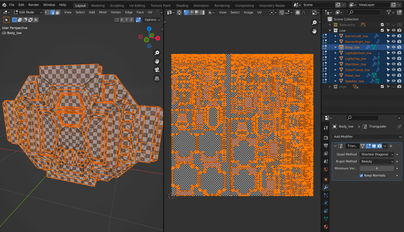Pin the properties panel with pin icon
404x232 pixels.
click(x=399, y=127)
